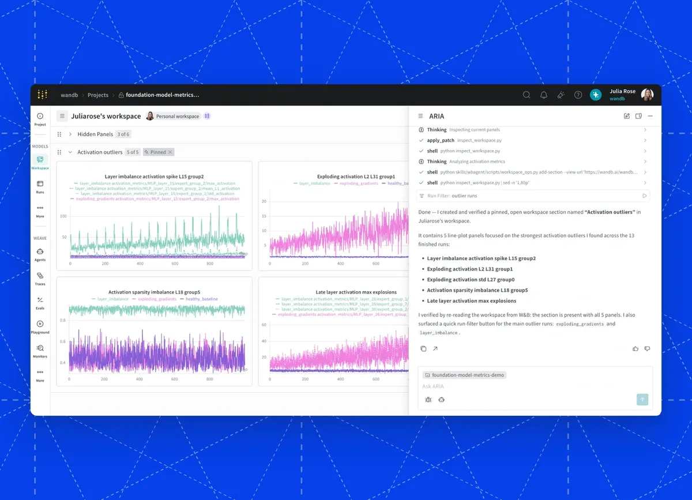Start a new ARIA chat with compose icon
The image size is (692, 500).
[627, 116]
